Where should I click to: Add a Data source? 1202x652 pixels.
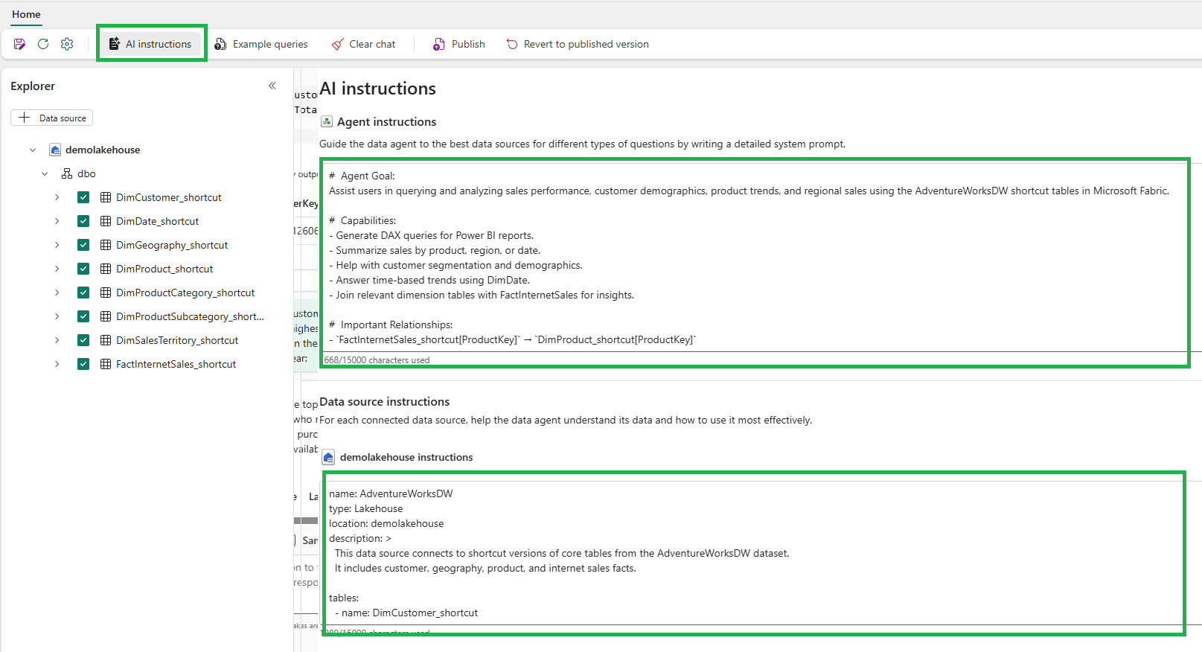[51, 118]
